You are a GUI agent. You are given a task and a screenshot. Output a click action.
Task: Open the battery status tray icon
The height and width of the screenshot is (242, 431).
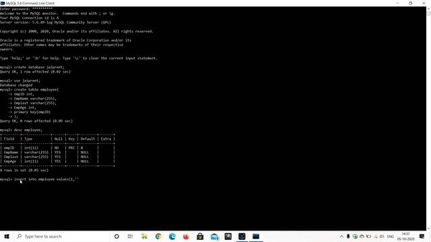pyautogui.click(x=368, y=236)
